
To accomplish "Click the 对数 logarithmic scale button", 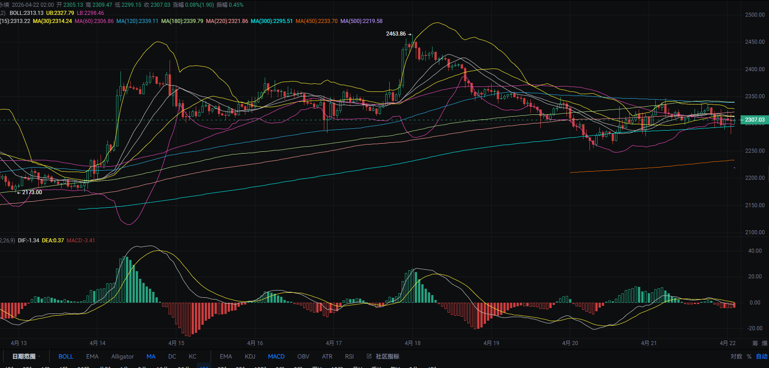I will coord(736,356).
